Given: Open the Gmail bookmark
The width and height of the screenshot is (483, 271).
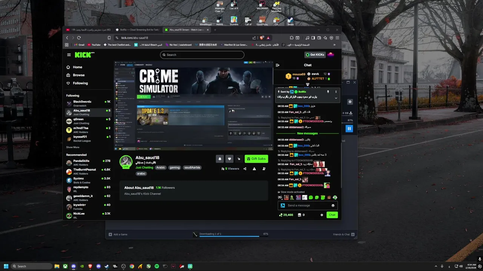Looking at the screenshot, I should [79, 45].
